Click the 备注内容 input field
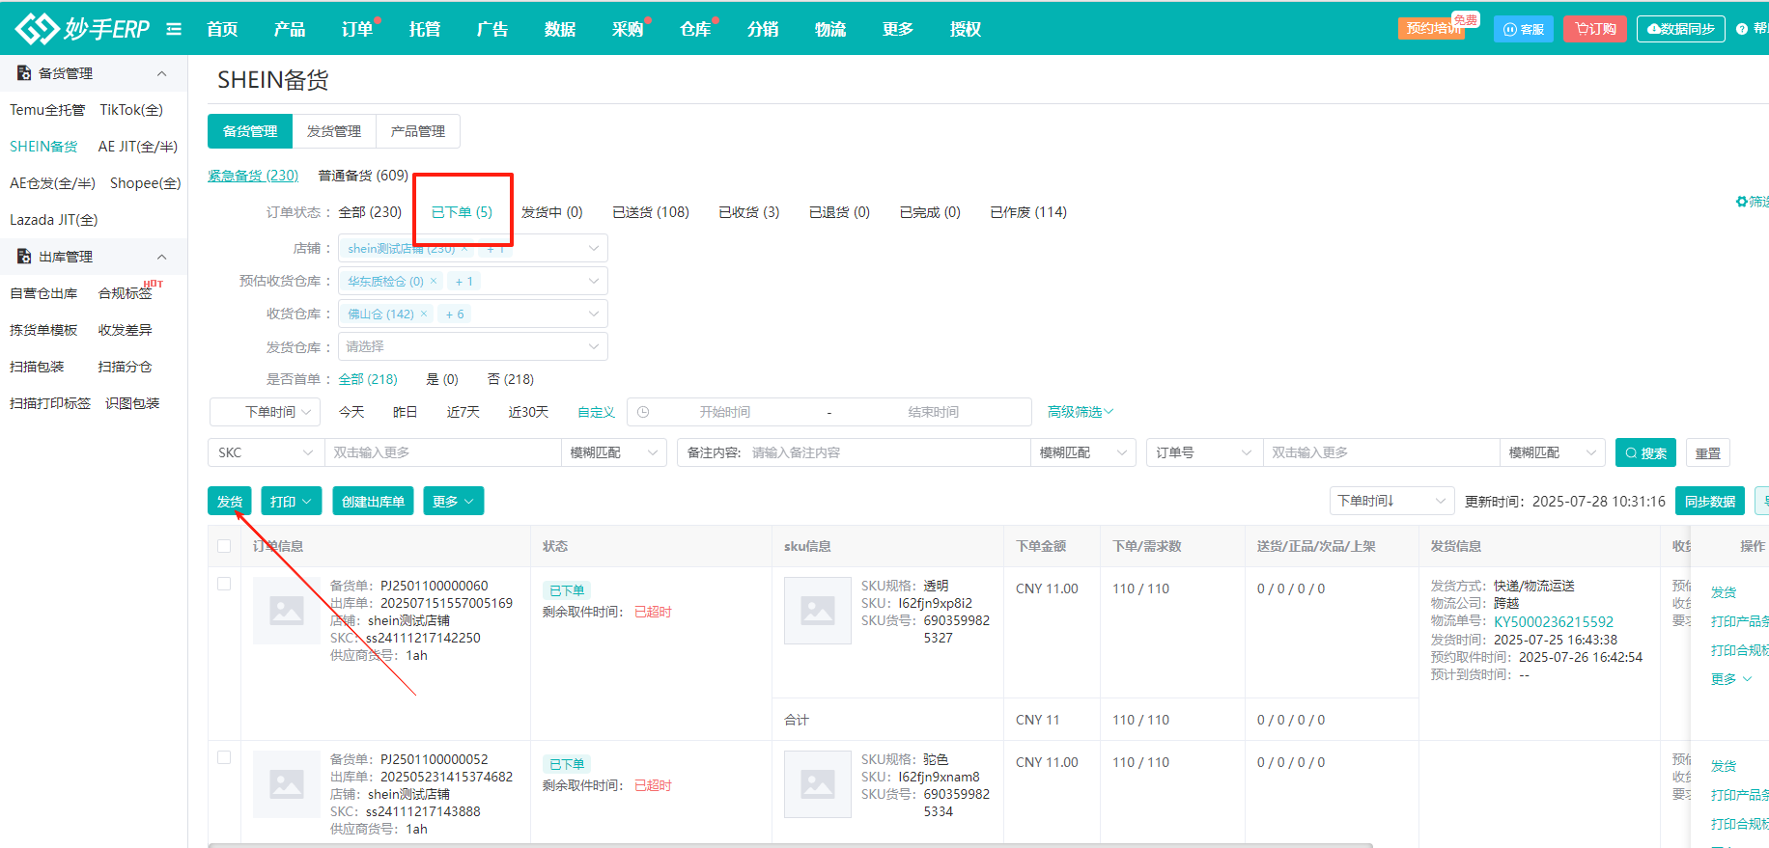This screenshot has width=1769, height=848. tap(888, 452)
